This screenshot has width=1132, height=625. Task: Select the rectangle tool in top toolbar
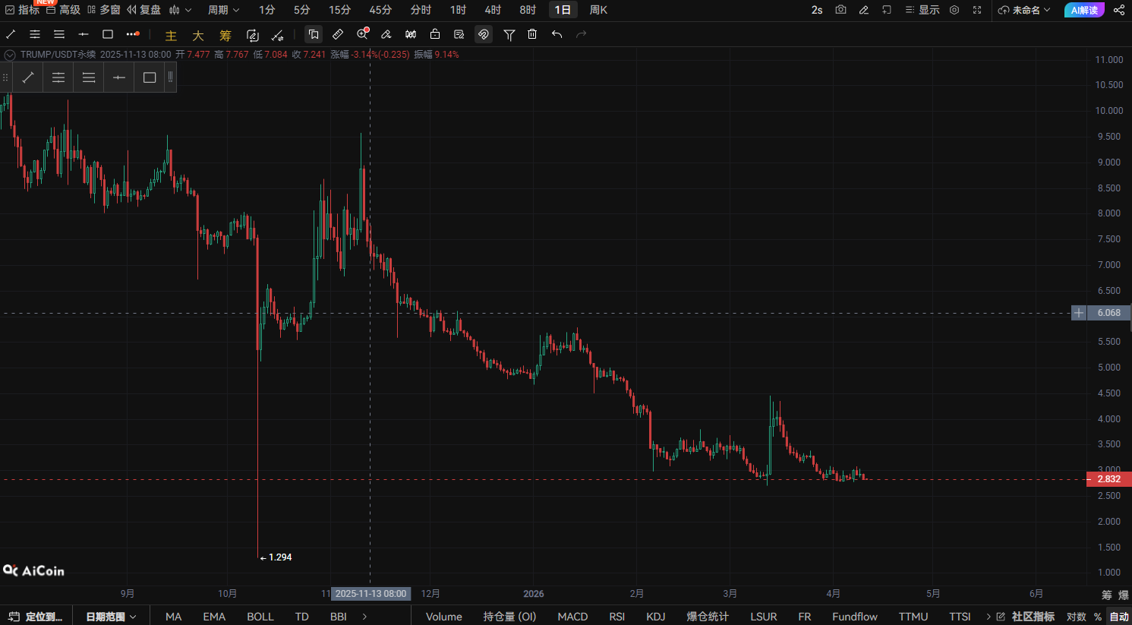point(108,34)
